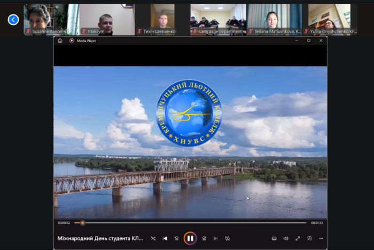Show previous participants with left arrow

click(13, 20)
